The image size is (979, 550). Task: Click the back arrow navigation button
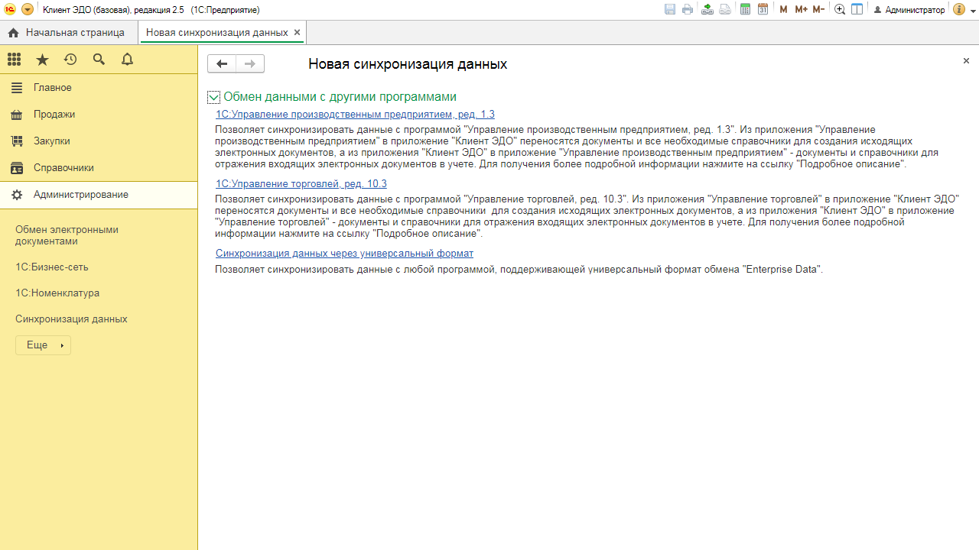pyautogui.click(x=222, y=64)
